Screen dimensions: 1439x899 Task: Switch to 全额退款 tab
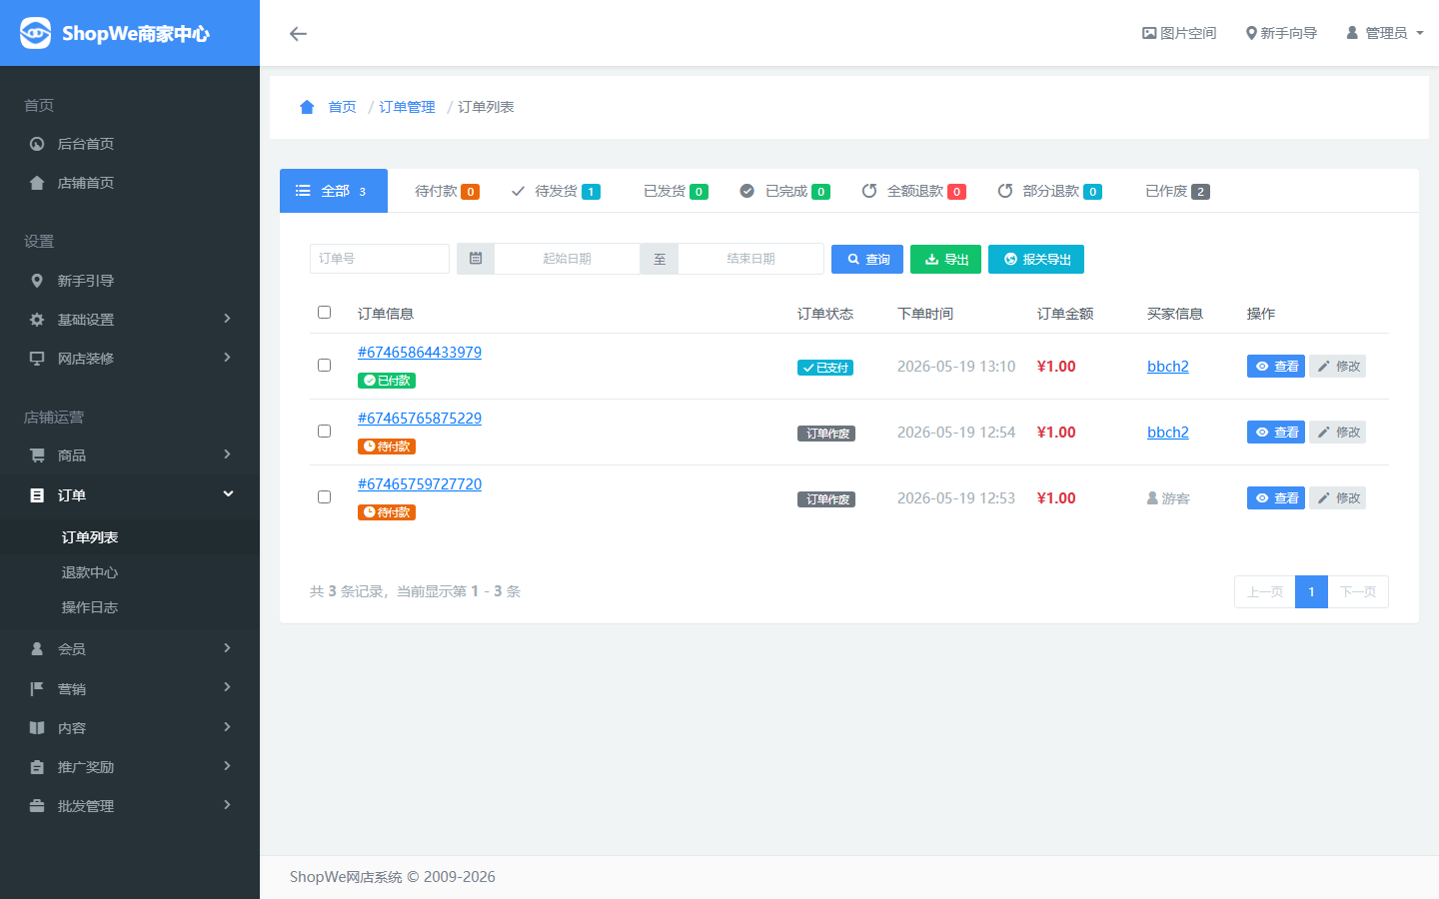tap(913, 191)
